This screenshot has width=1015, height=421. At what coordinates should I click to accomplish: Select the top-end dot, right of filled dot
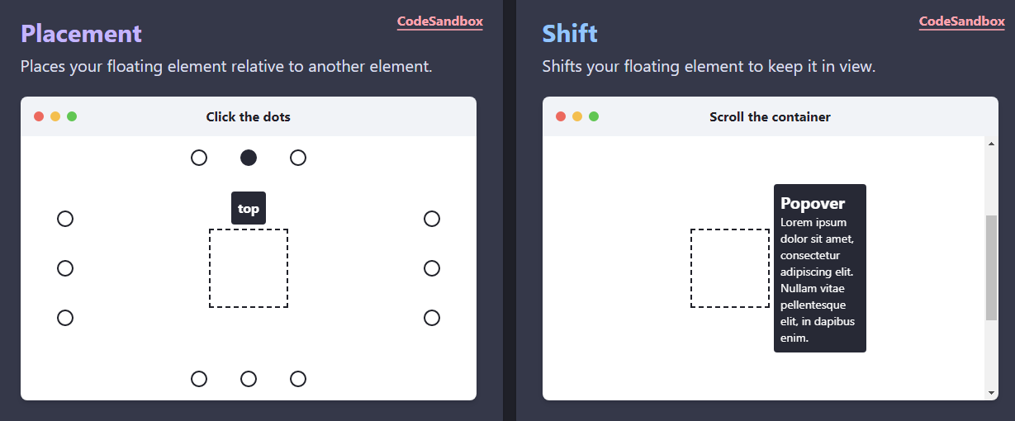click(298, 158)
